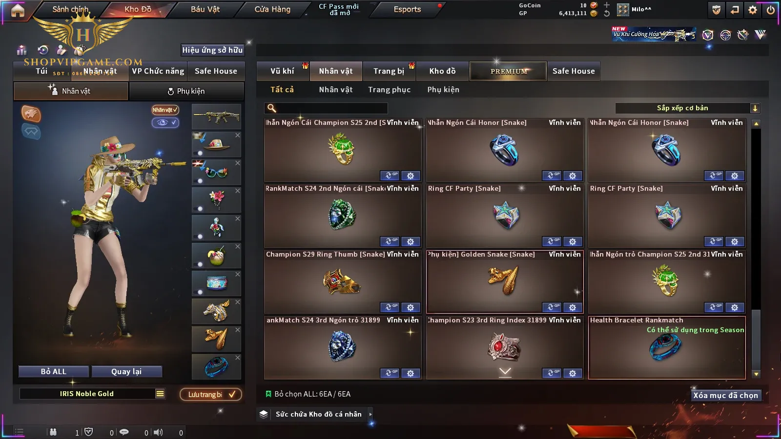
Task: Open the ranking chart icon
Action: [21, 50]
